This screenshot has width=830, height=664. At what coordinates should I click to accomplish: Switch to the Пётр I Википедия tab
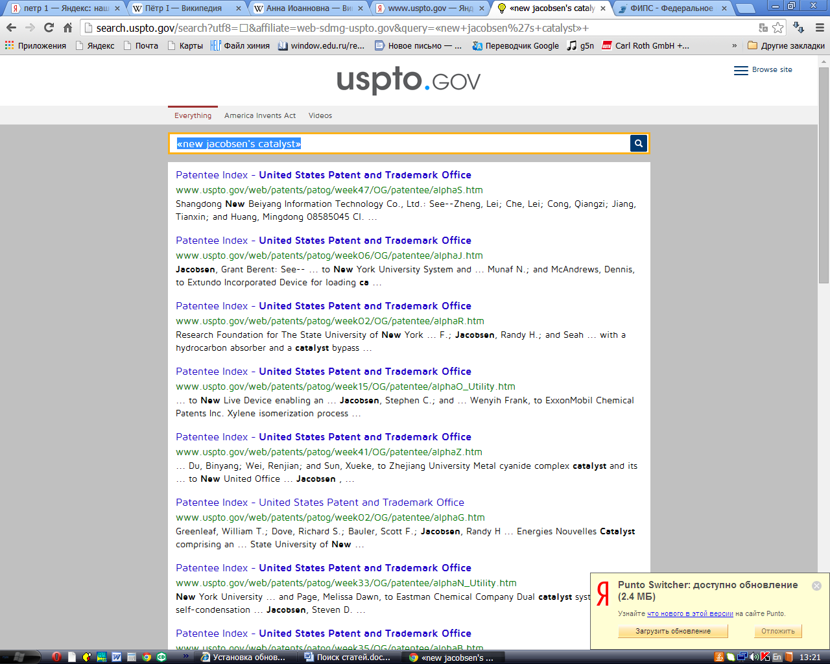pos(186,8)
